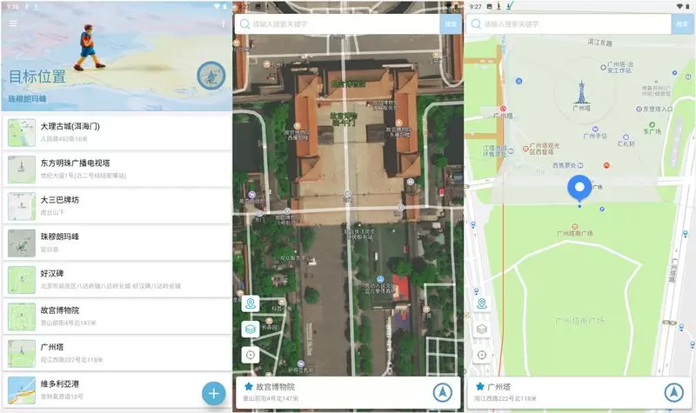
Task: Tap the 西售票处 map label
Action: (564, 165)
